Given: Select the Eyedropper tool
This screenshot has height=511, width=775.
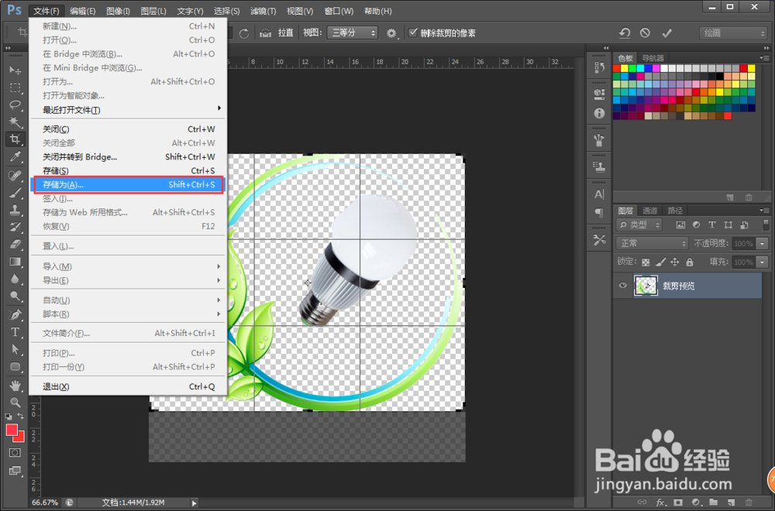Looking at the screenshot, I should tap(15, 157).
